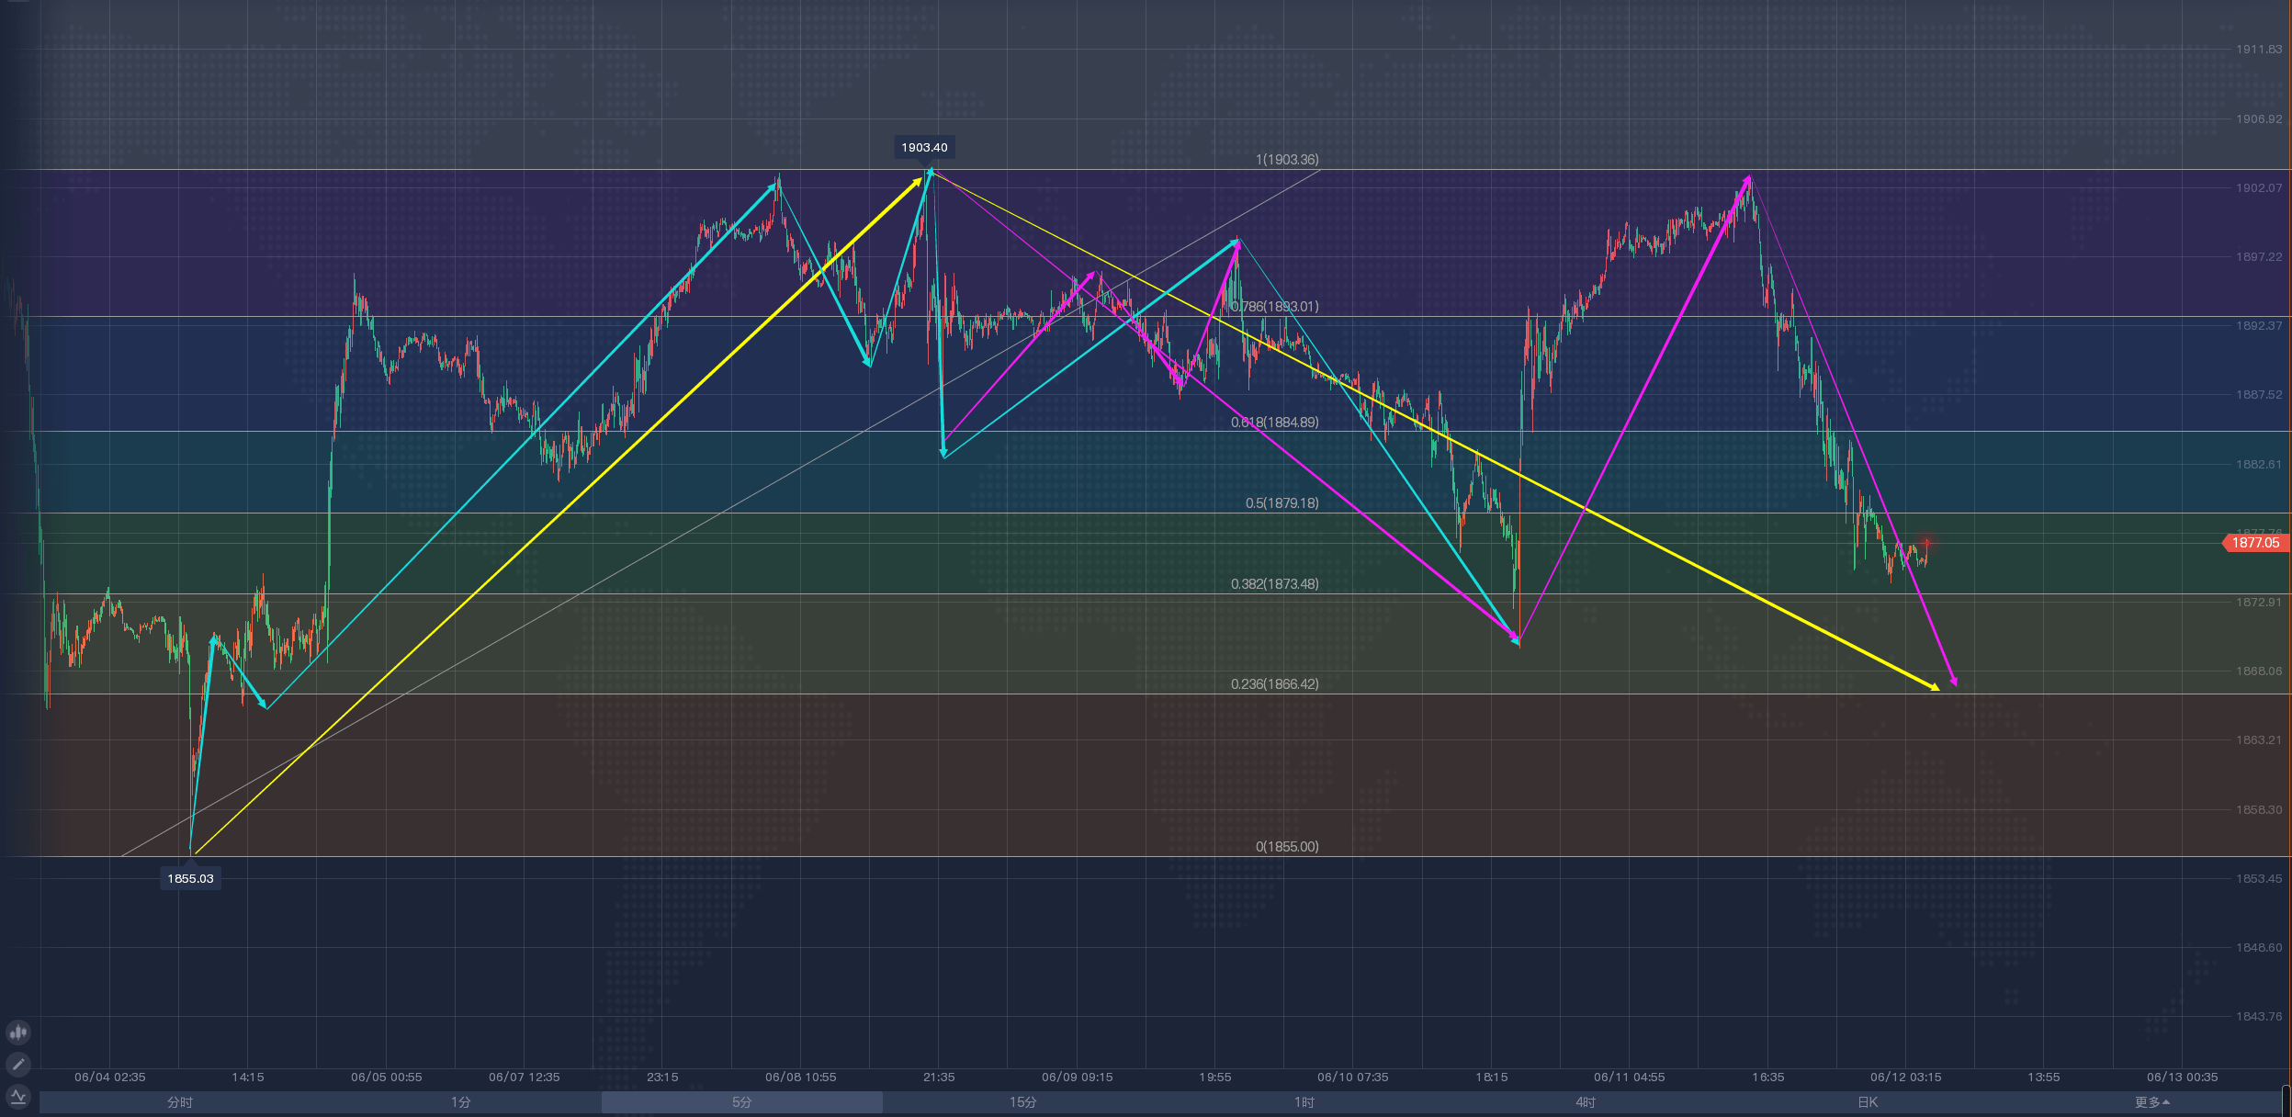Click the price axis value 1906.92
This screenshot has height=1117, width=2292.
2259,119
